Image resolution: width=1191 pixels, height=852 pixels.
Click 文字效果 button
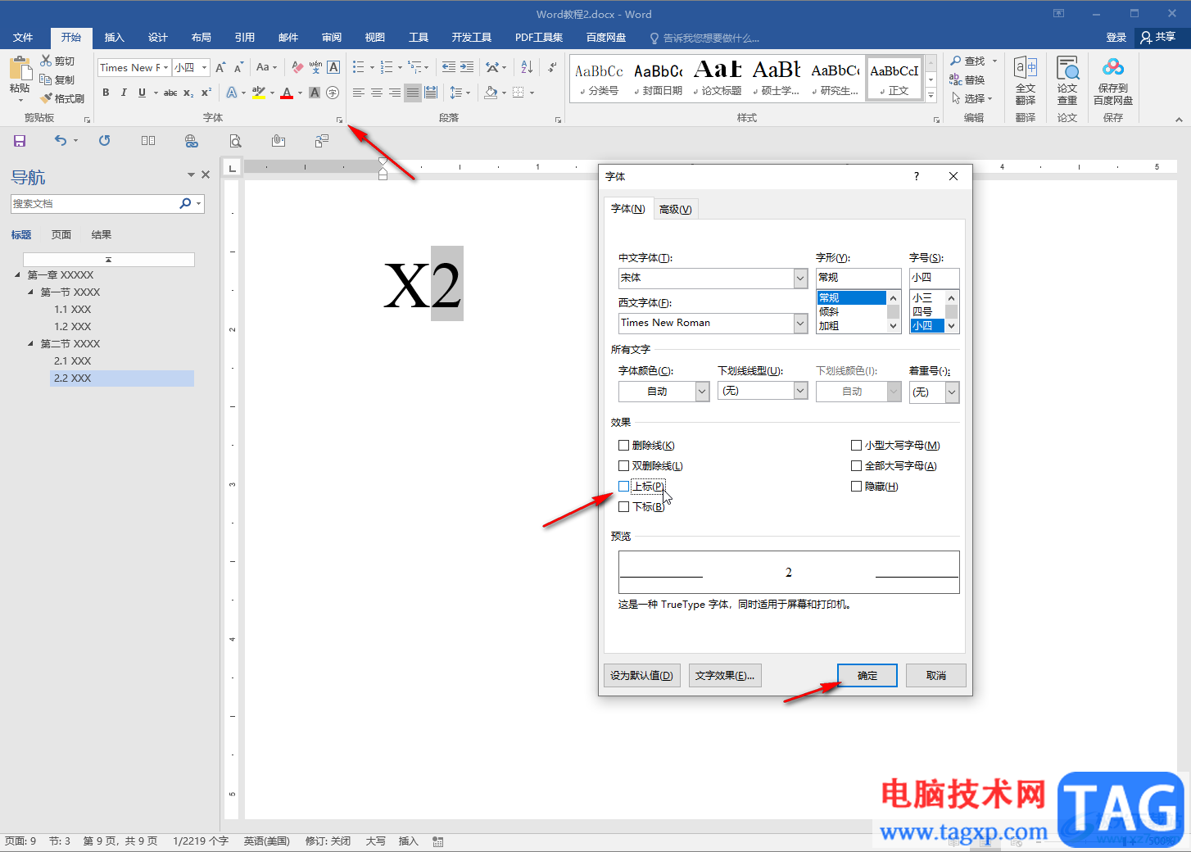(725, 675)
